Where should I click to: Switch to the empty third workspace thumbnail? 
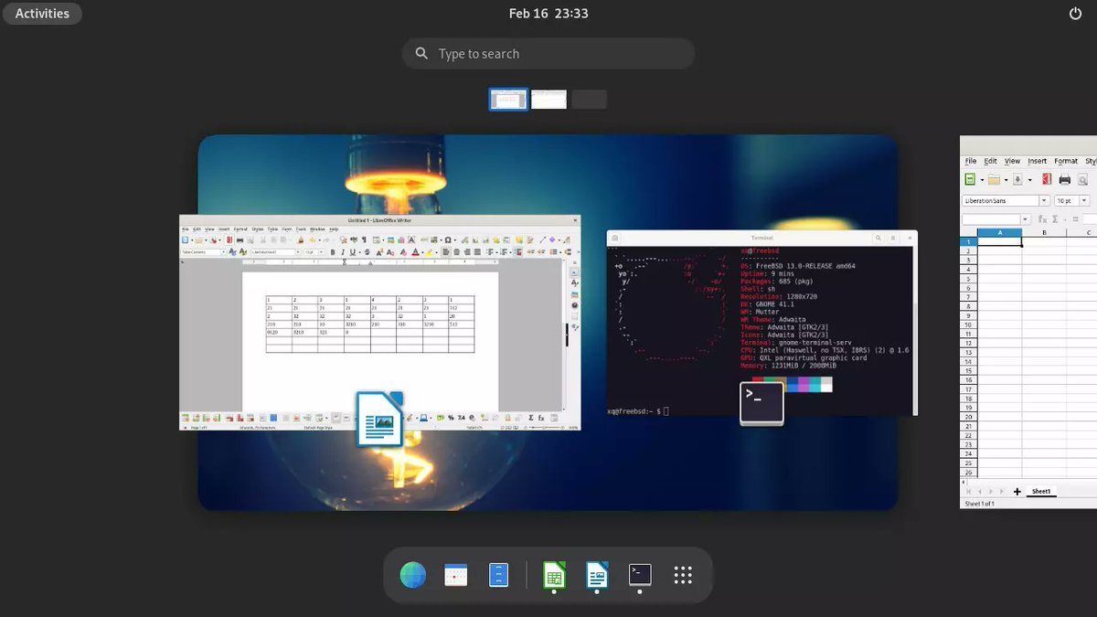point(589,100)
